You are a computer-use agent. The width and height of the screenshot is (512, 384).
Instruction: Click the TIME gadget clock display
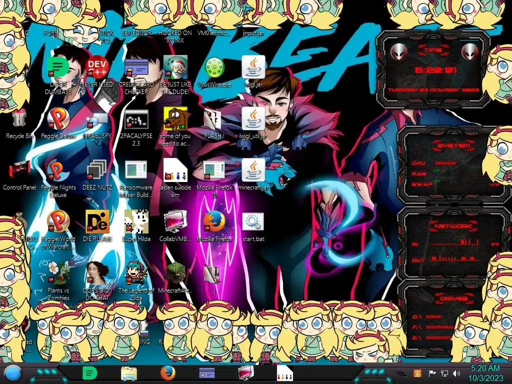tap(435, 70)
